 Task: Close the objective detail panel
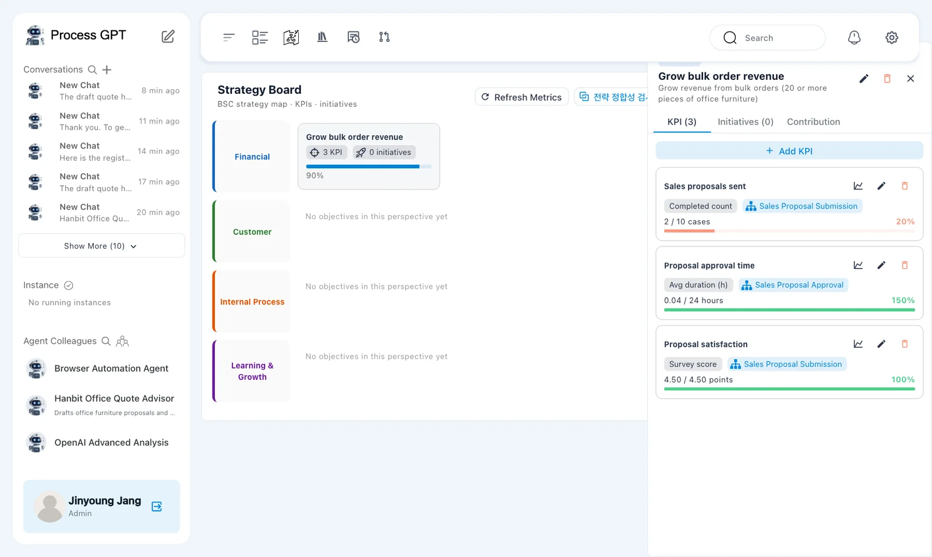910,79
